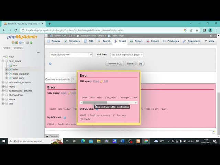Screen dimensions: 220x165
Task: Open the Operations tab
Action: coord(192,41)
